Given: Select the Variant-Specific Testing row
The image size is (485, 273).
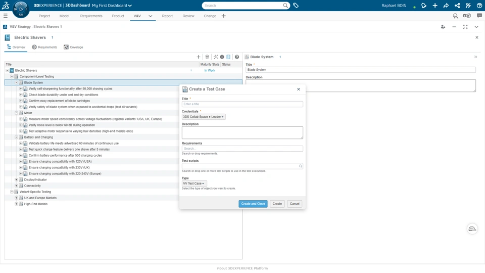Looking at the screenshot, I should [x=35, y=192].
